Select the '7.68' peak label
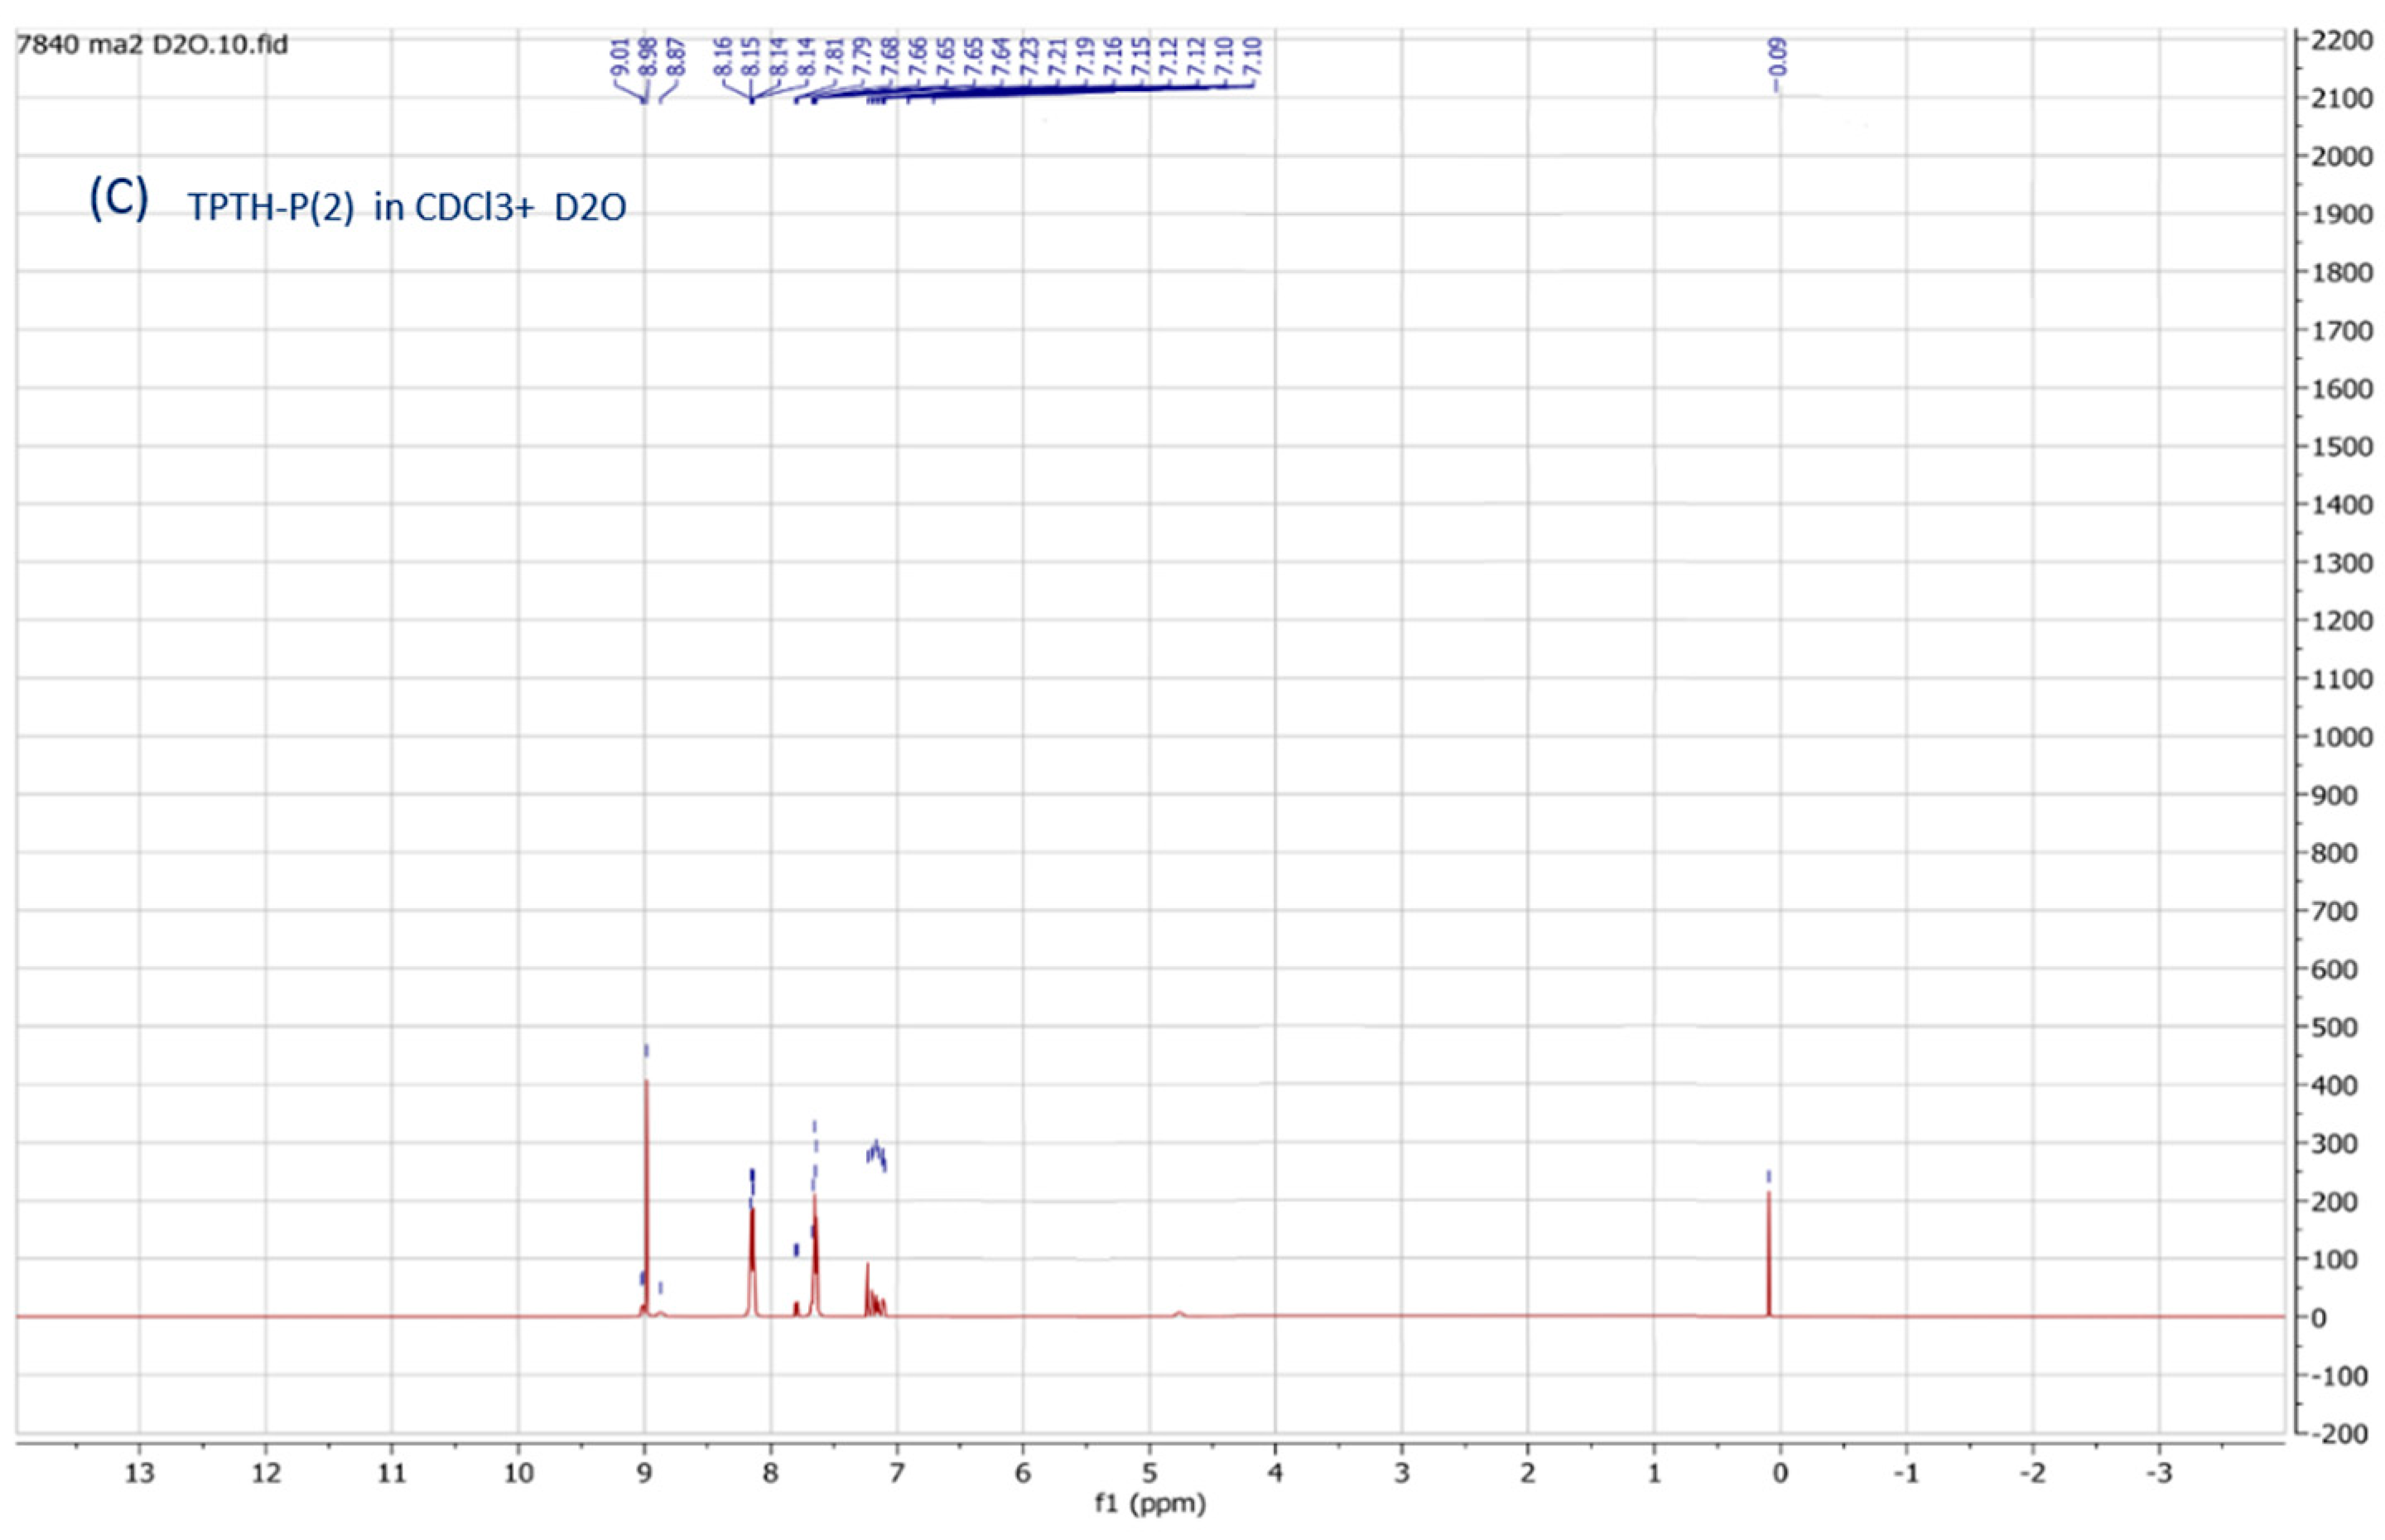This screenshot has height=1540, width=2385. (891, 57)
